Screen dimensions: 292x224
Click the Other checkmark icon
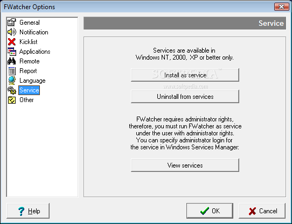pyautogui.click(x=12, y=100)
